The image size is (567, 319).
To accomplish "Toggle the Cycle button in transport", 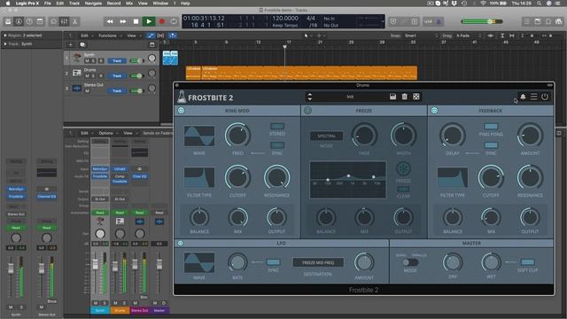I will (x=174, y=21).
